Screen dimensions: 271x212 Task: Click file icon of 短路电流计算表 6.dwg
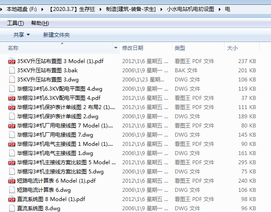pyautogui.click(x=12, y=190)
